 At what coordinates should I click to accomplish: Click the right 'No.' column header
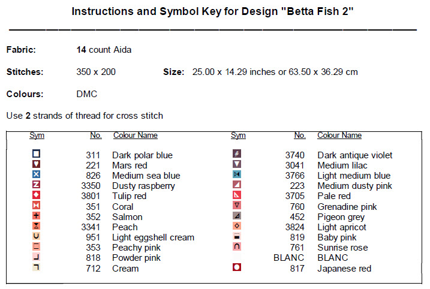pos(300,136)
